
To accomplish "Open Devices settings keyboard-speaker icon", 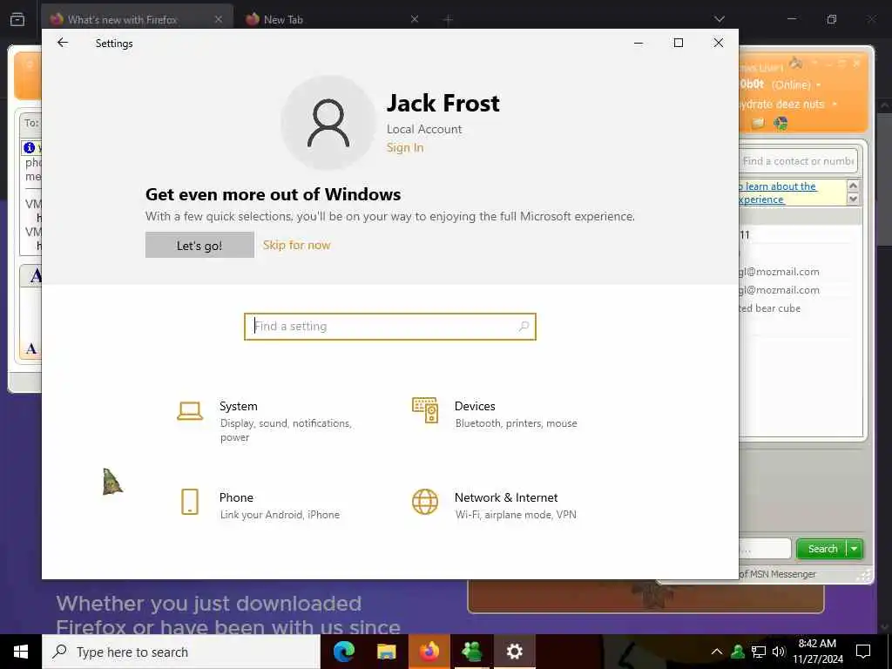I will coord(425,410).
